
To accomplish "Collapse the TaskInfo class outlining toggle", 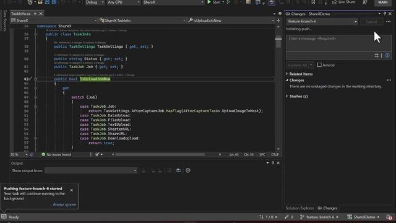I will pyautogui.click(x=35, y=34).
